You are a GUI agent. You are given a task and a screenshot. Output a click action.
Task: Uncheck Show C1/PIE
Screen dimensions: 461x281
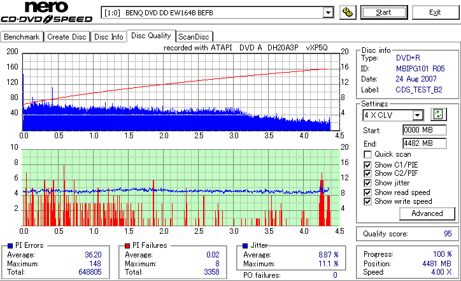[367, 165]
